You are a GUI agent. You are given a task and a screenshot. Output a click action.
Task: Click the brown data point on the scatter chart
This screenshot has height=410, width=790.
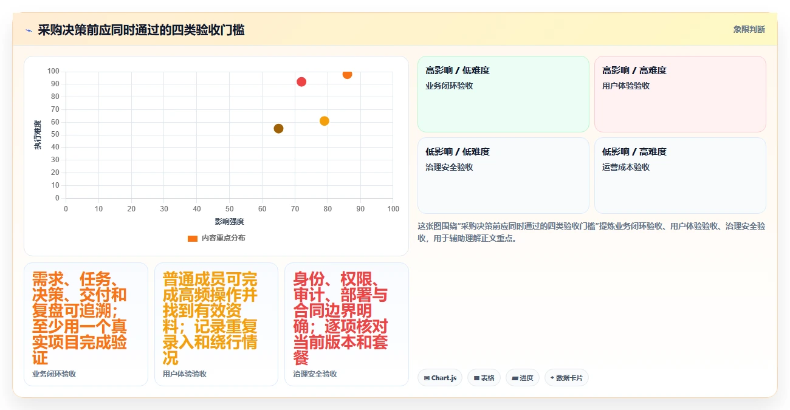click(x=278, y=128)
